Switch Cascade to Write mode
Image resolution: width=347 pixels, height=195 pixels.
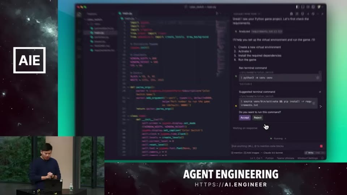click(309, 153)
